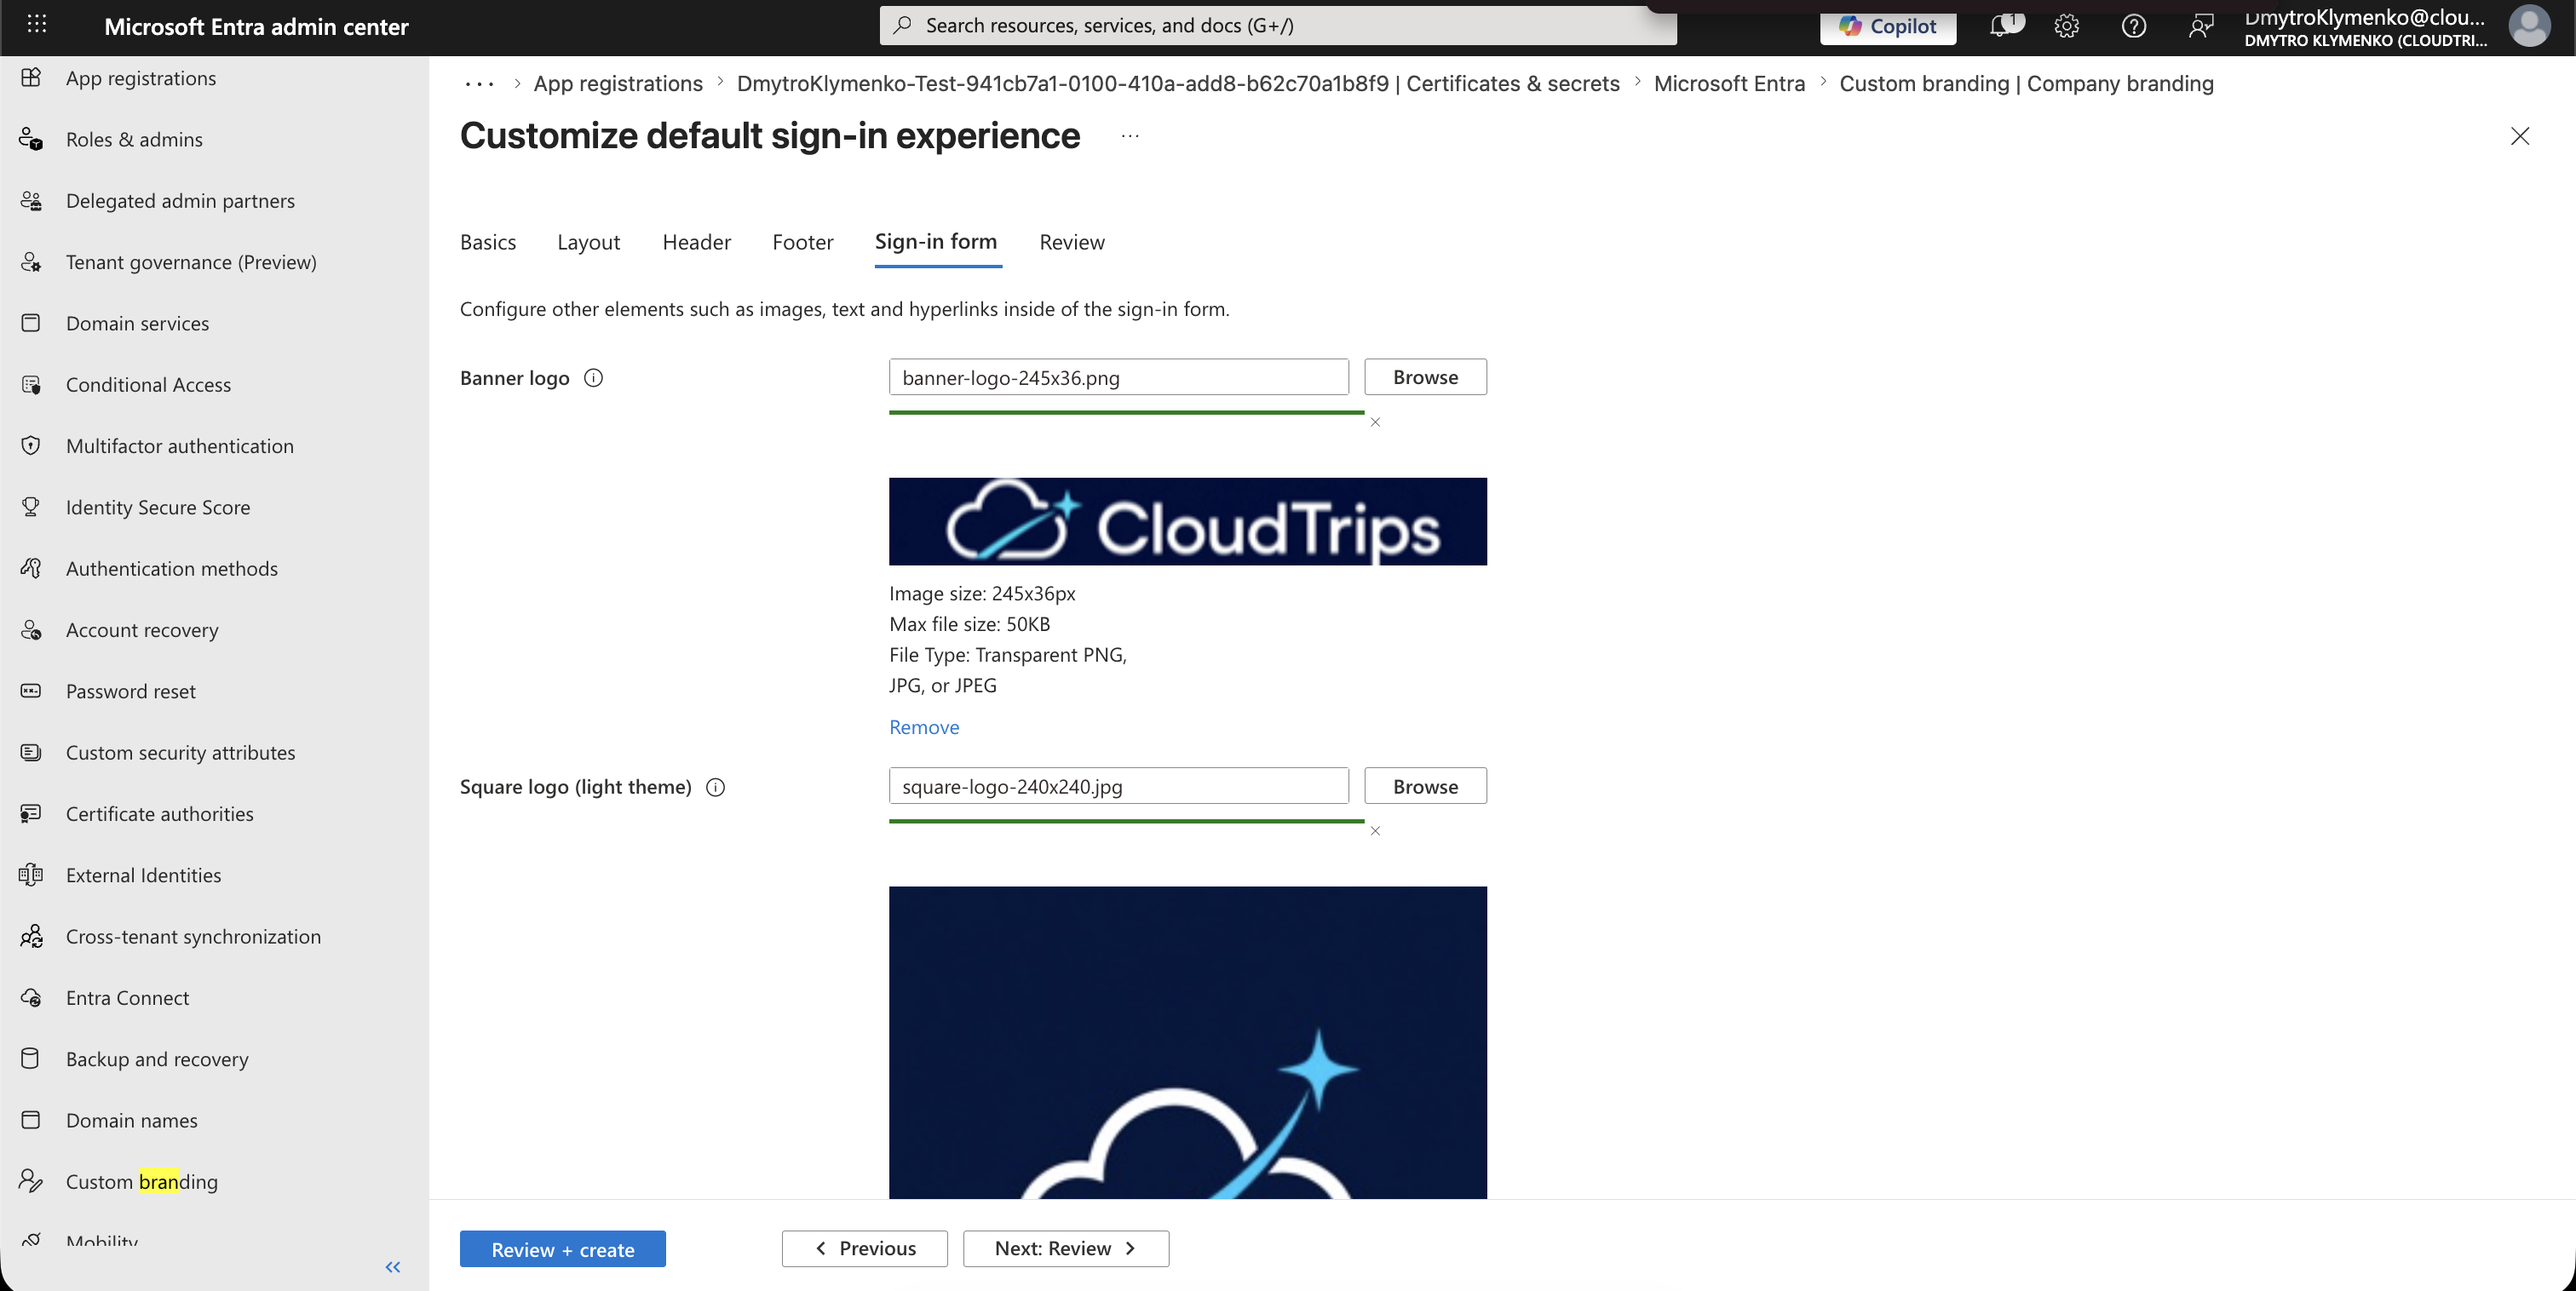Click Custom branding | Company branding breadcrumb
The height and width of the screenshot is (1291, 2576).
(2026, 83)
